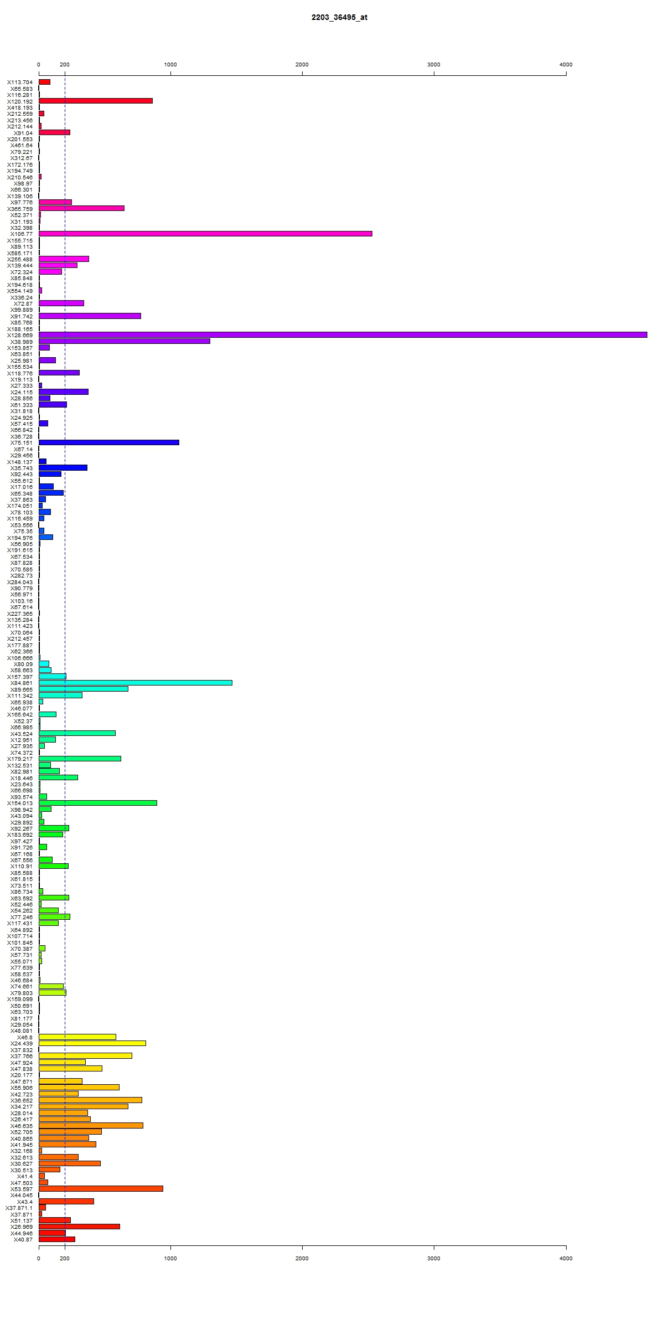Select the row label X65.348

(22, 493)
